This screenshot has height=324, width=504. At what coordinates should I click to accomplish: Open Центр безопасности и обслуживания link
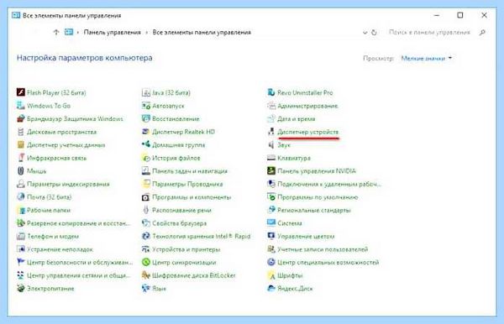(x=80, y=263)
